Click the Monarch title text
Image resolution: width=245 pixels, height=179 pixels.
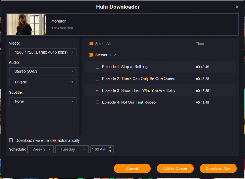59,21
